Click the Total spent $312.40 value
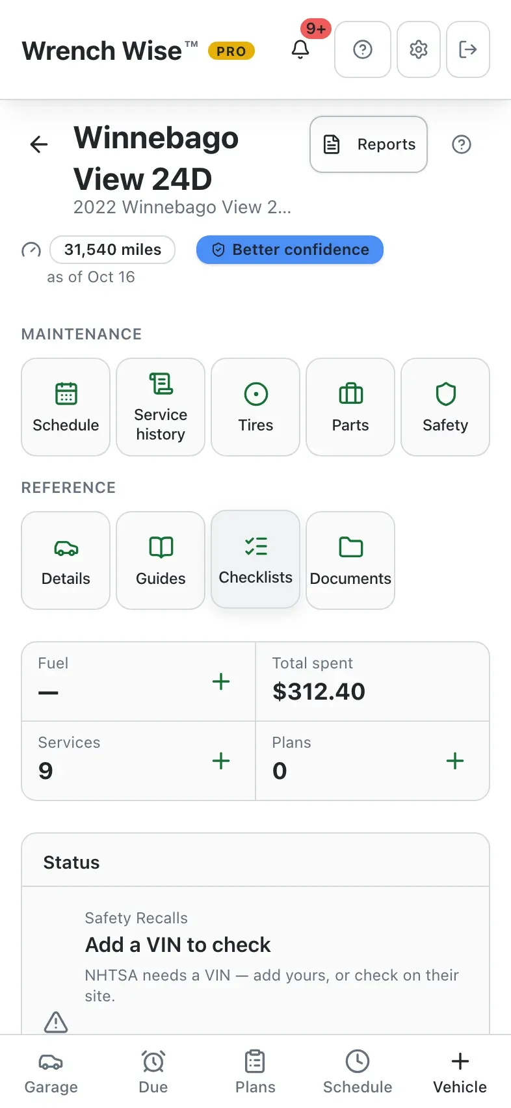Viewport: 511px width, 1108px height. tap(319, 692)
